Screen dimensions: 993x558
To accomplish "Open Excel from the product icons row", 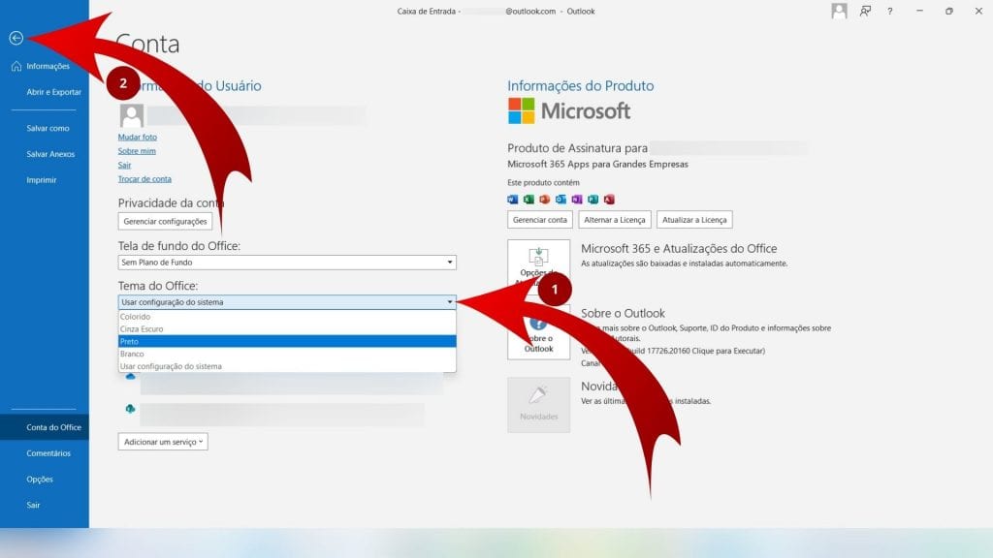I will pyautogui.click(x=529, y=199).
